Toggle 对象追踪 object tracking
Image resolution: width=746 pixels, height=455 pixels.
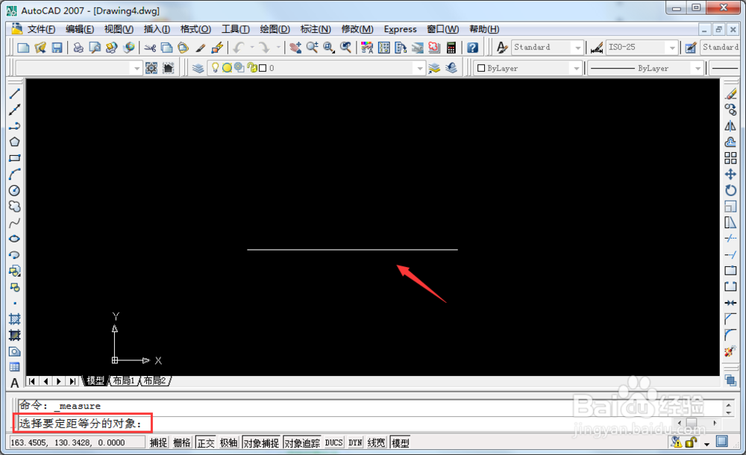tap(302, 442)
